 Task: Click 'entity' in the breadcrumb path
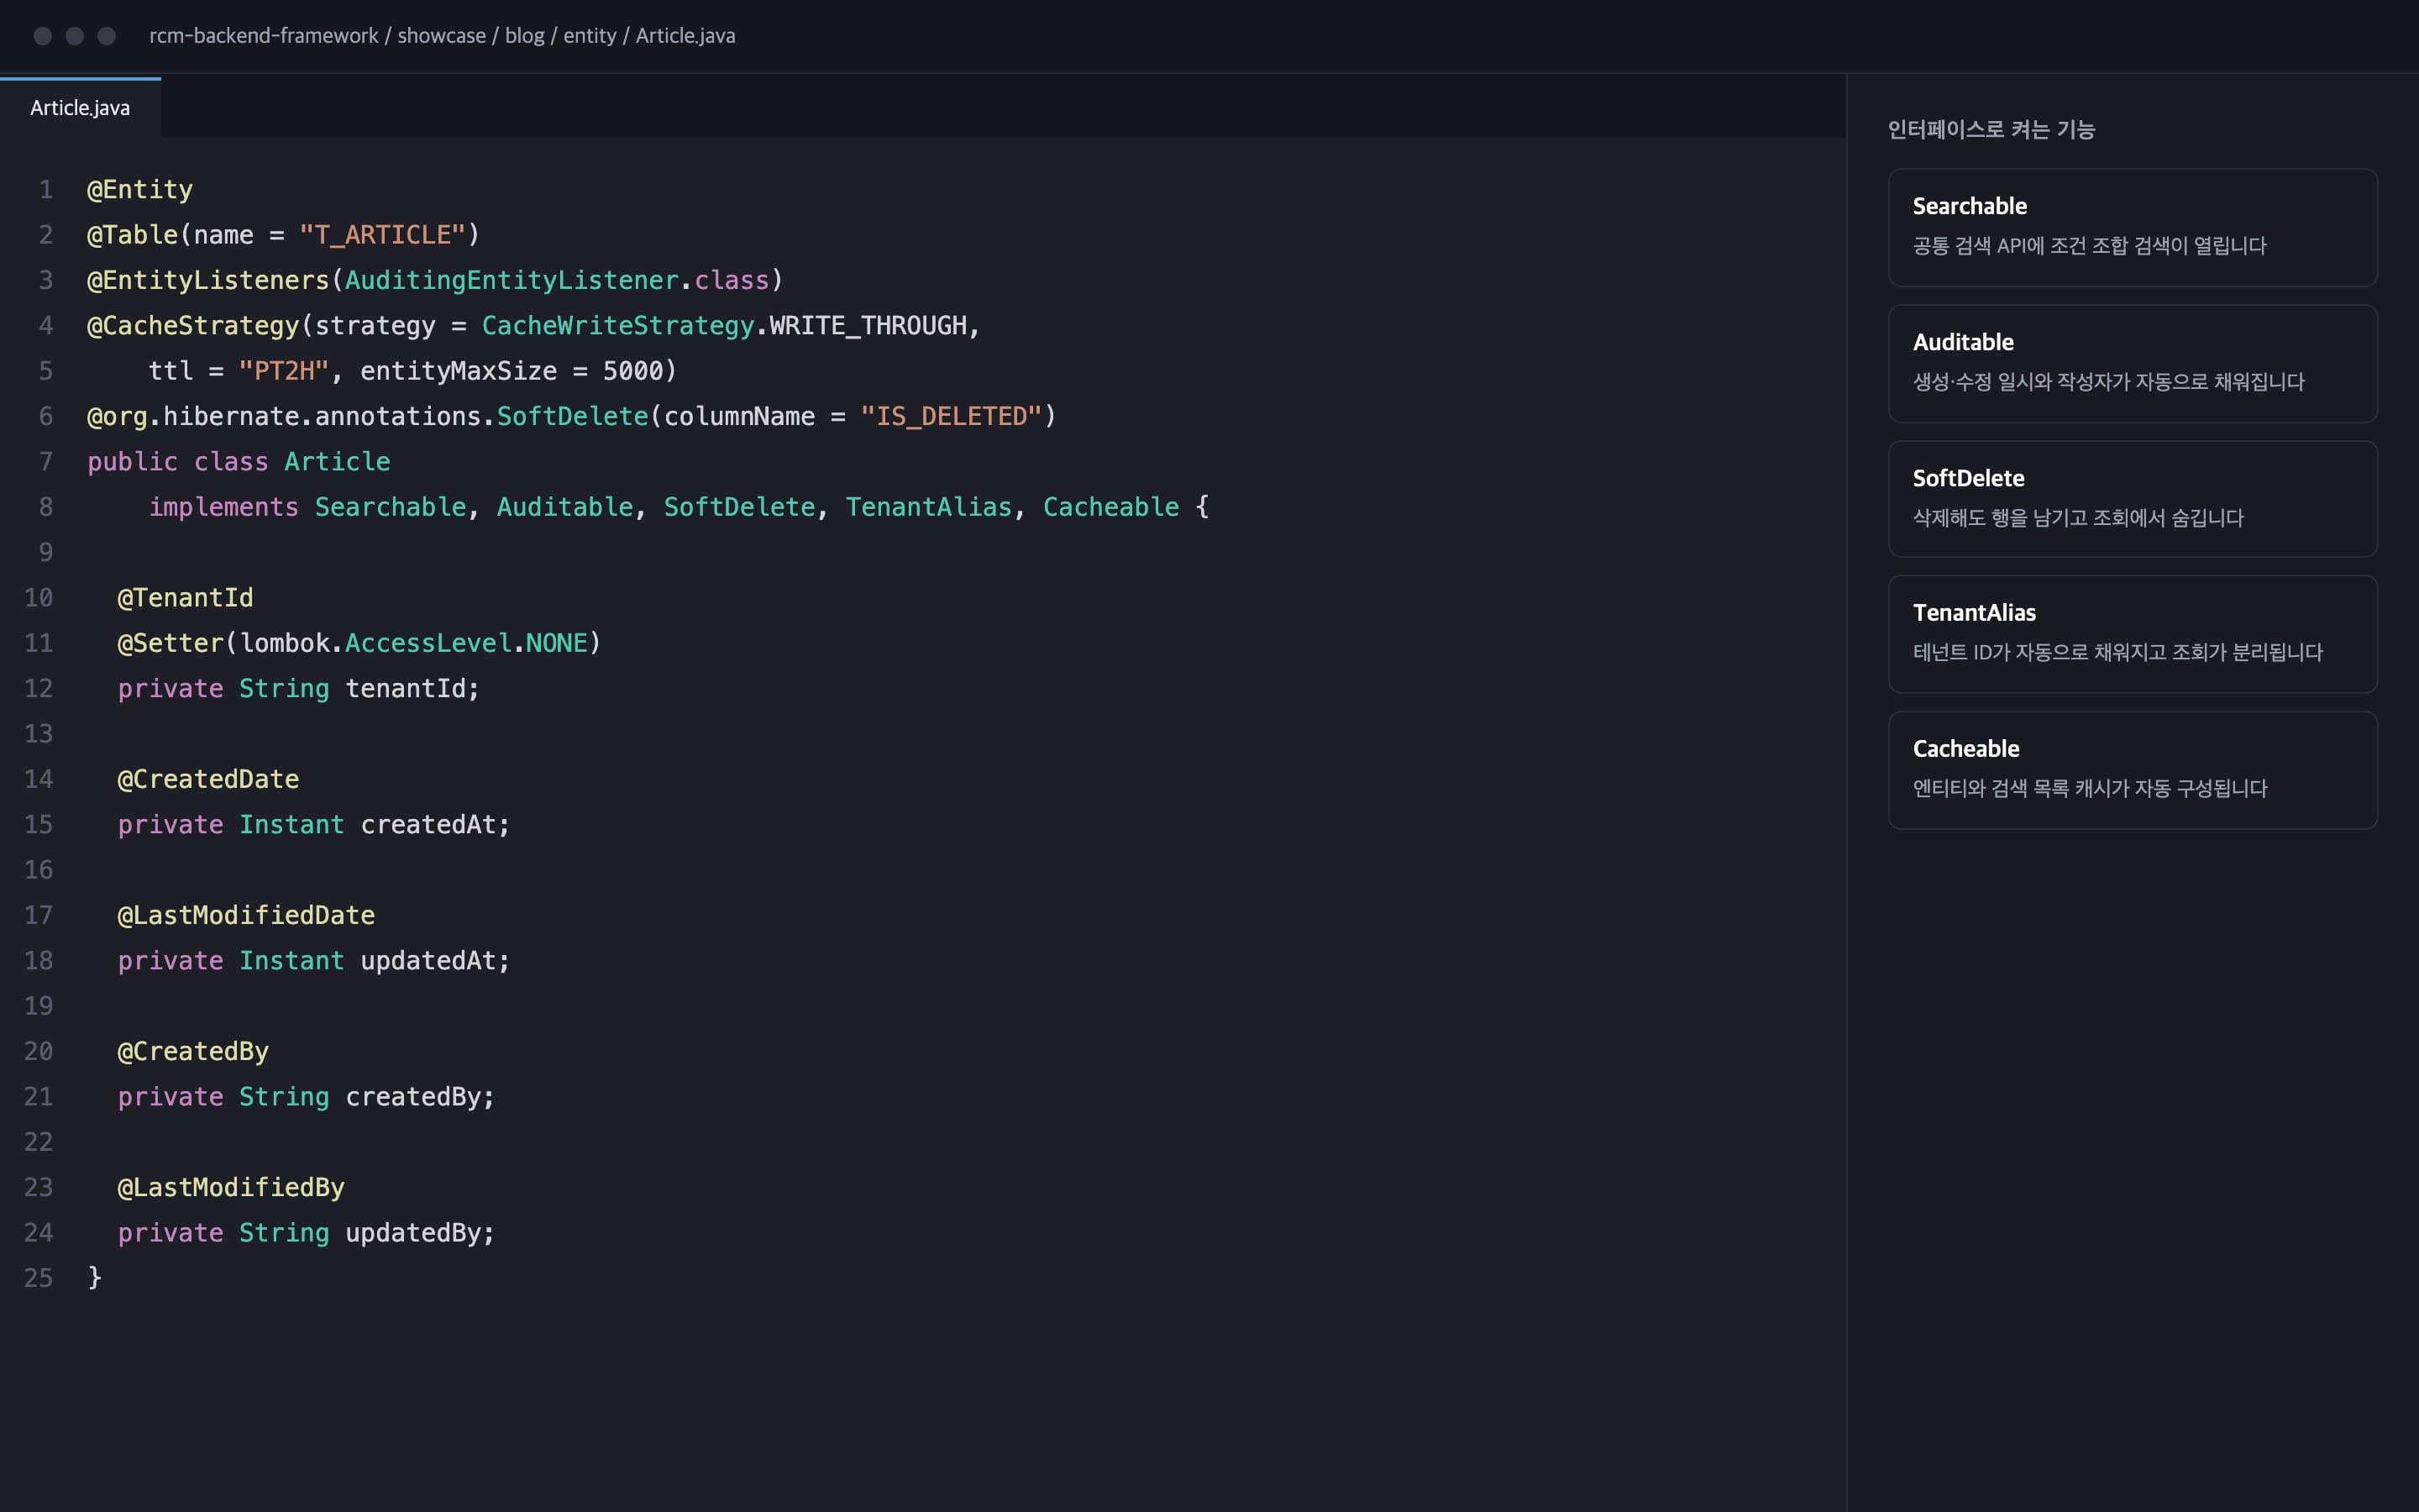click(590, 36)
